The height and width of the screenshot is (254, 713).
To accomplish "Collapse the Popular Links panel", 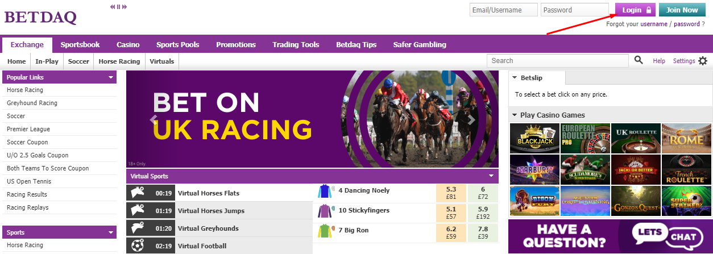I will (x=111, y=77).
